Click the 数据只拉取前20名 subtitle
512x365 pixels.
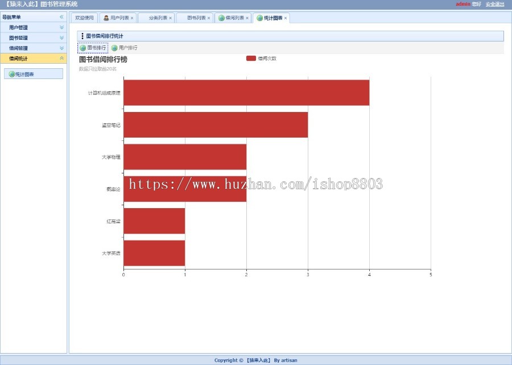coord(98,69)
